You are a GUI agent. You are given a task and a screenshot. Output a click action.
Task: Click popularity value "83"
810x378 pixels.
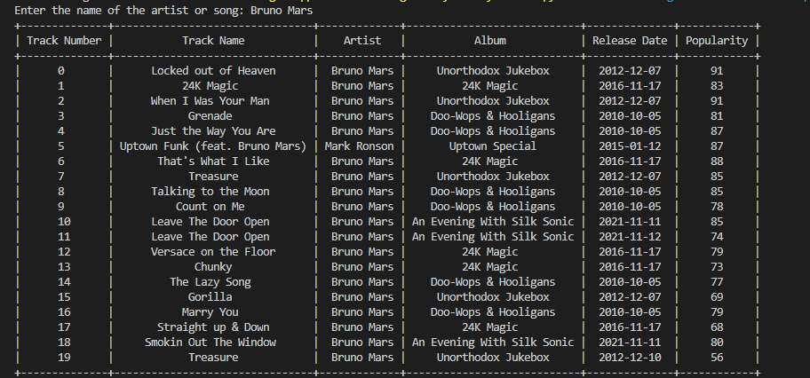point(717,86)
